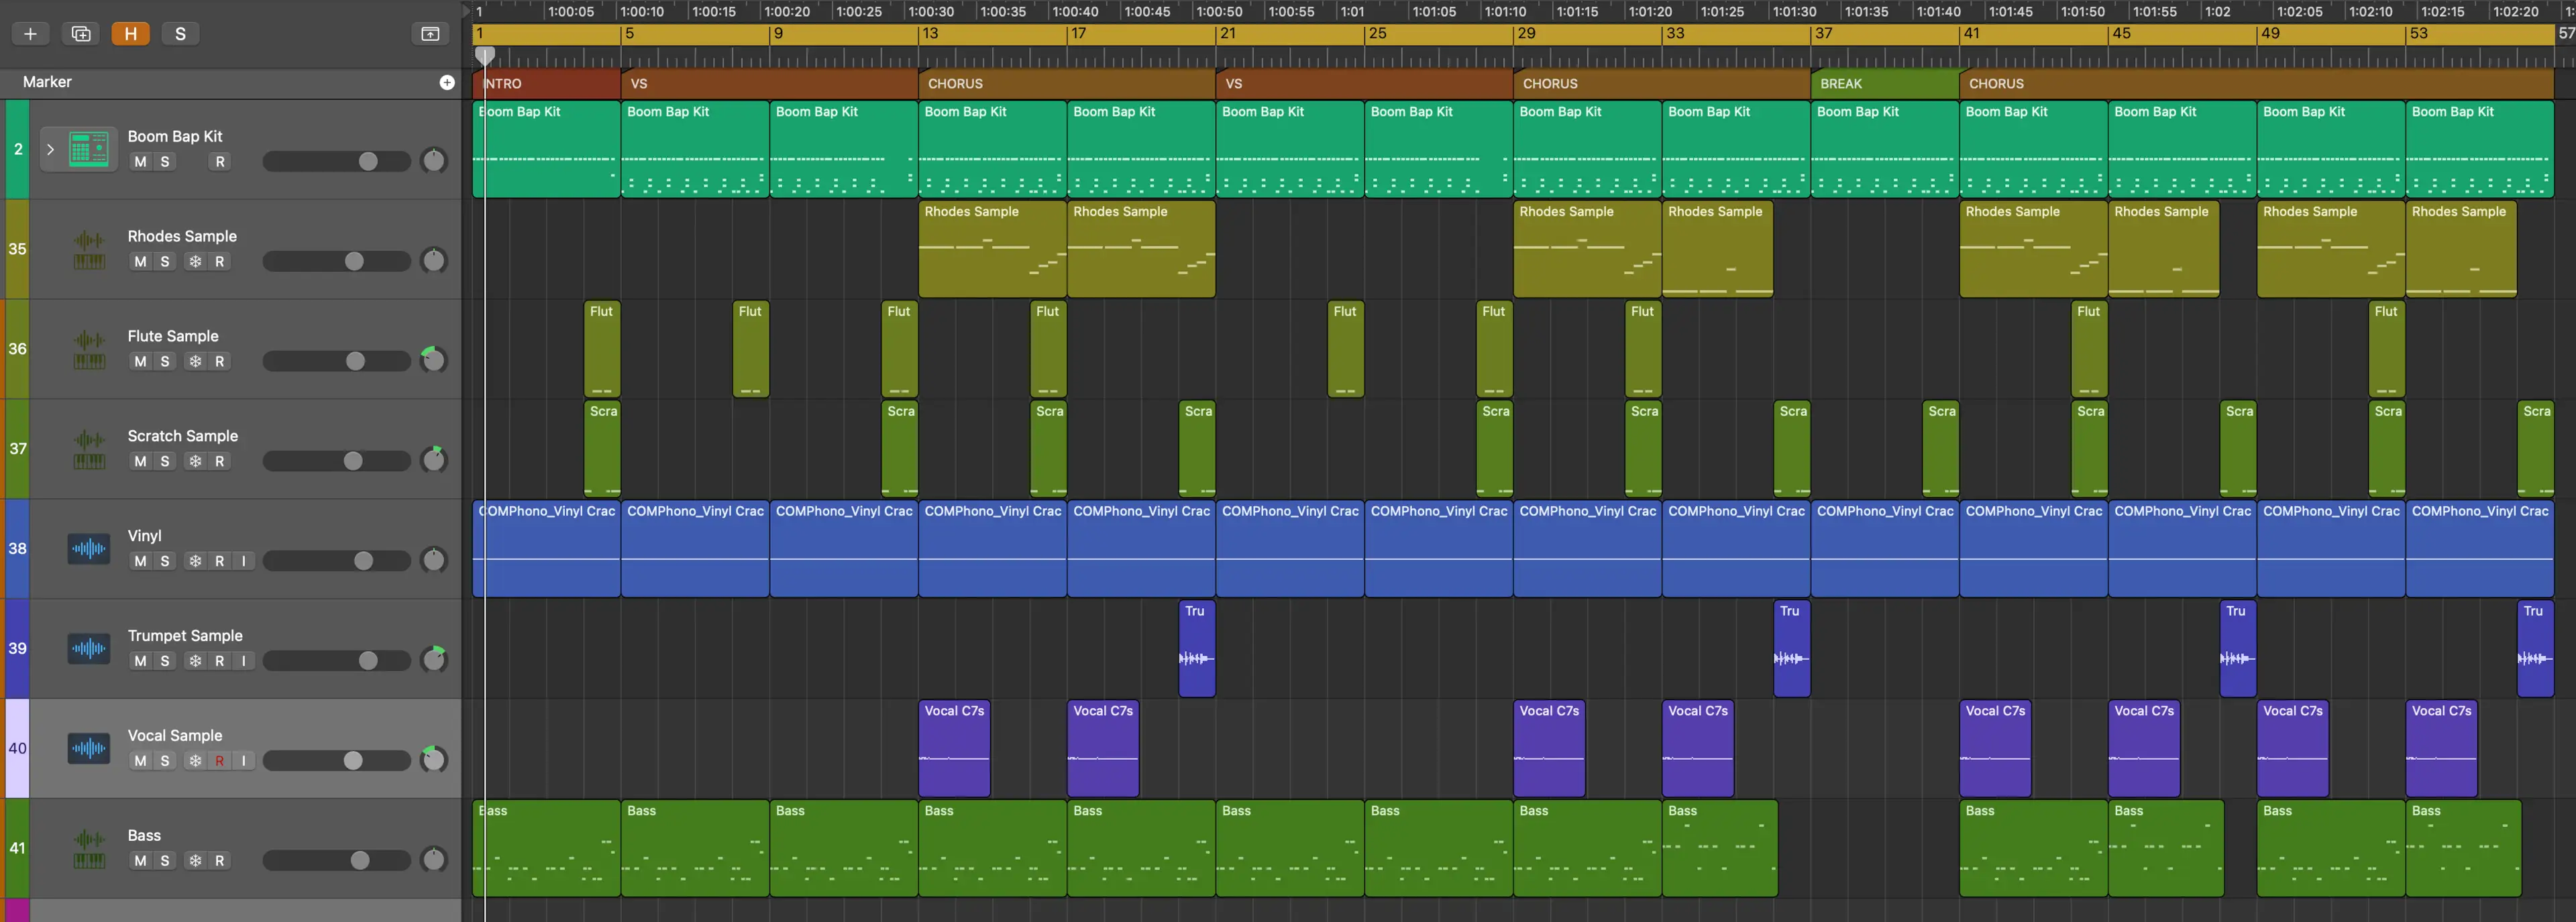
Task: Toggle the orange Hide tracks H button
Action: point(130,34)
